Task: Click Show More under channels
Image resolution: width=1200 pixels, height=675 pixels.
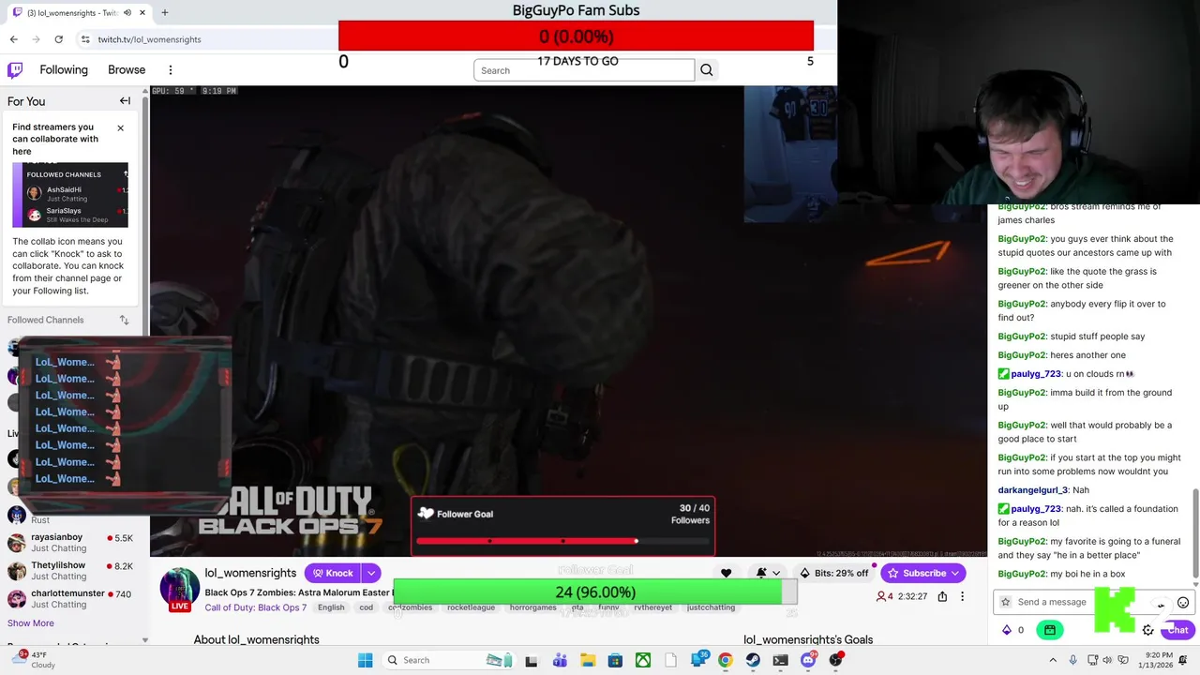Action: click(x=31, y=622)
